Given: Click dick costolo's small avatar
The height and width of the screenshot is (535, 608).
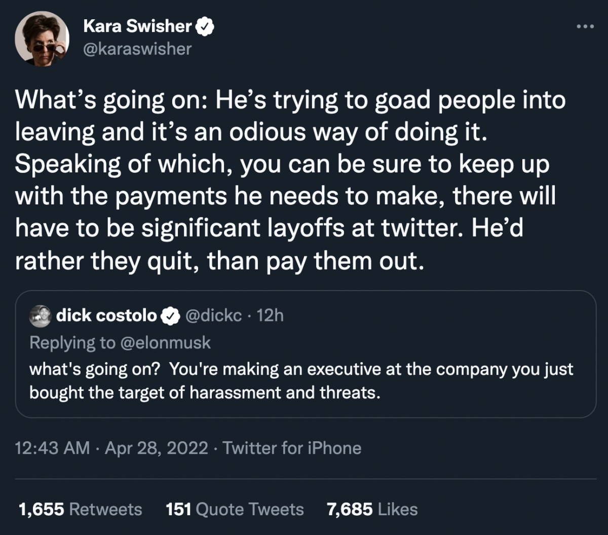Looking at the screenshot, I should pyautogui.click(x=40, y=316).
